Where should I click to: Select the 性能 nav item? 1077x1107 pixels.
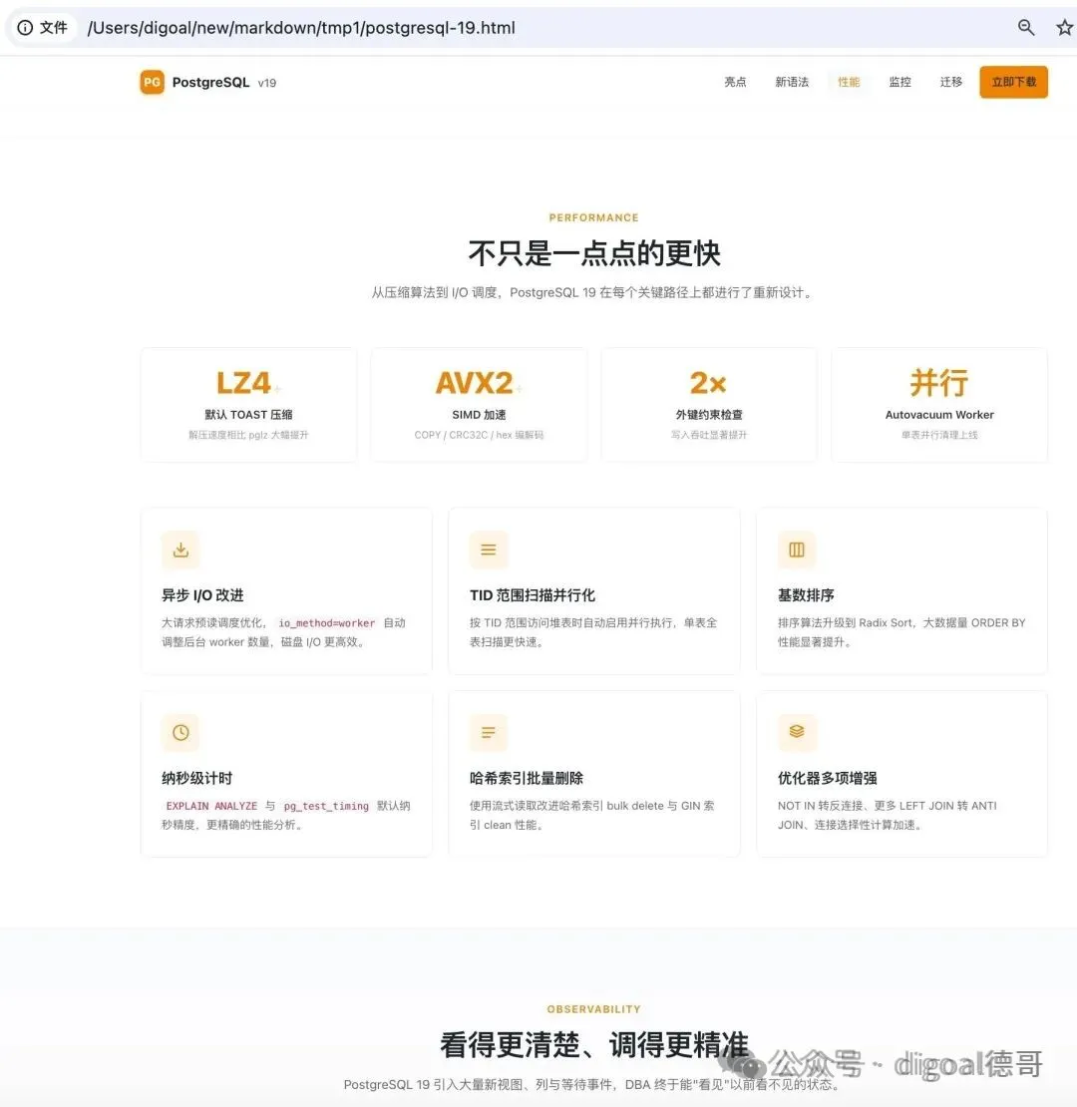click(x=849, y=82)
